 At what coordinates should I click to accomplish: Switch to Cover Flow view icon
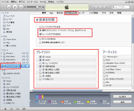[107, 7]
